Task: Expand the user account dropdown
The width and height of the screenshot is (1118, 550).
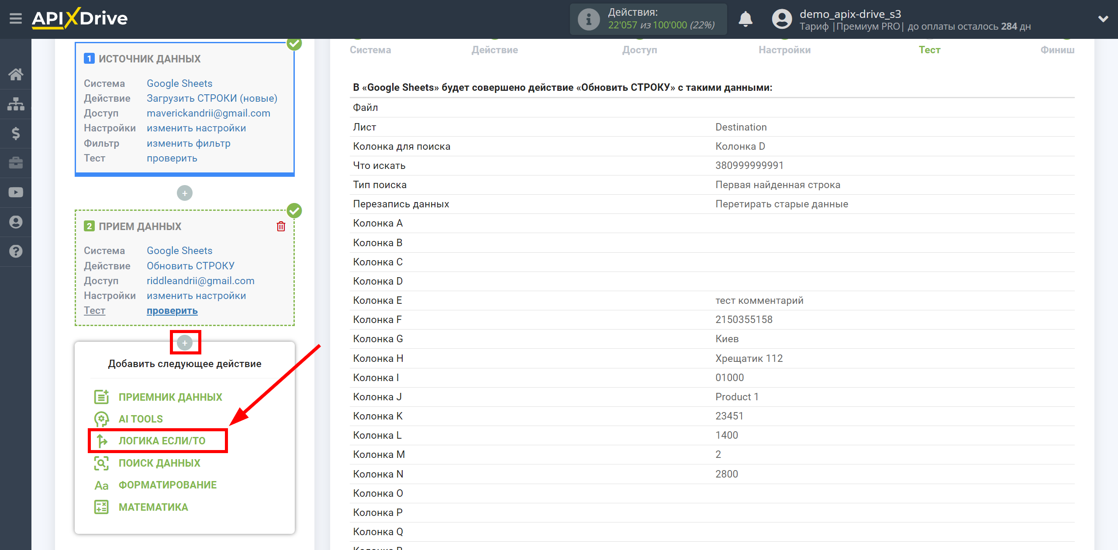Action: (x=1101, y=18)
